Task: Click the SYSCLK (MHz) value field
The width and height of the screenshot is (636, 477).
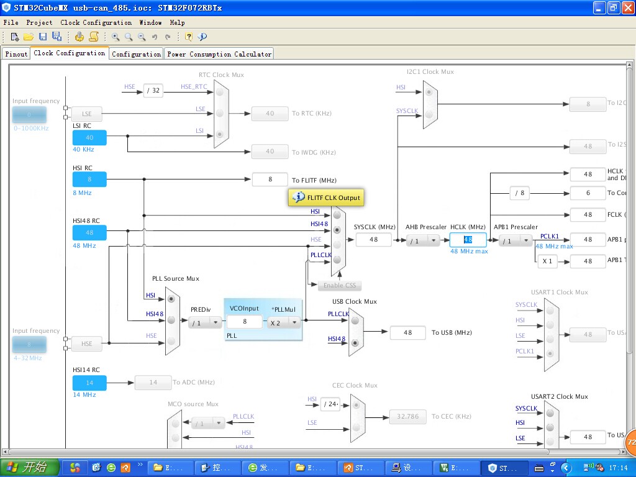Action: coord(373,240)
